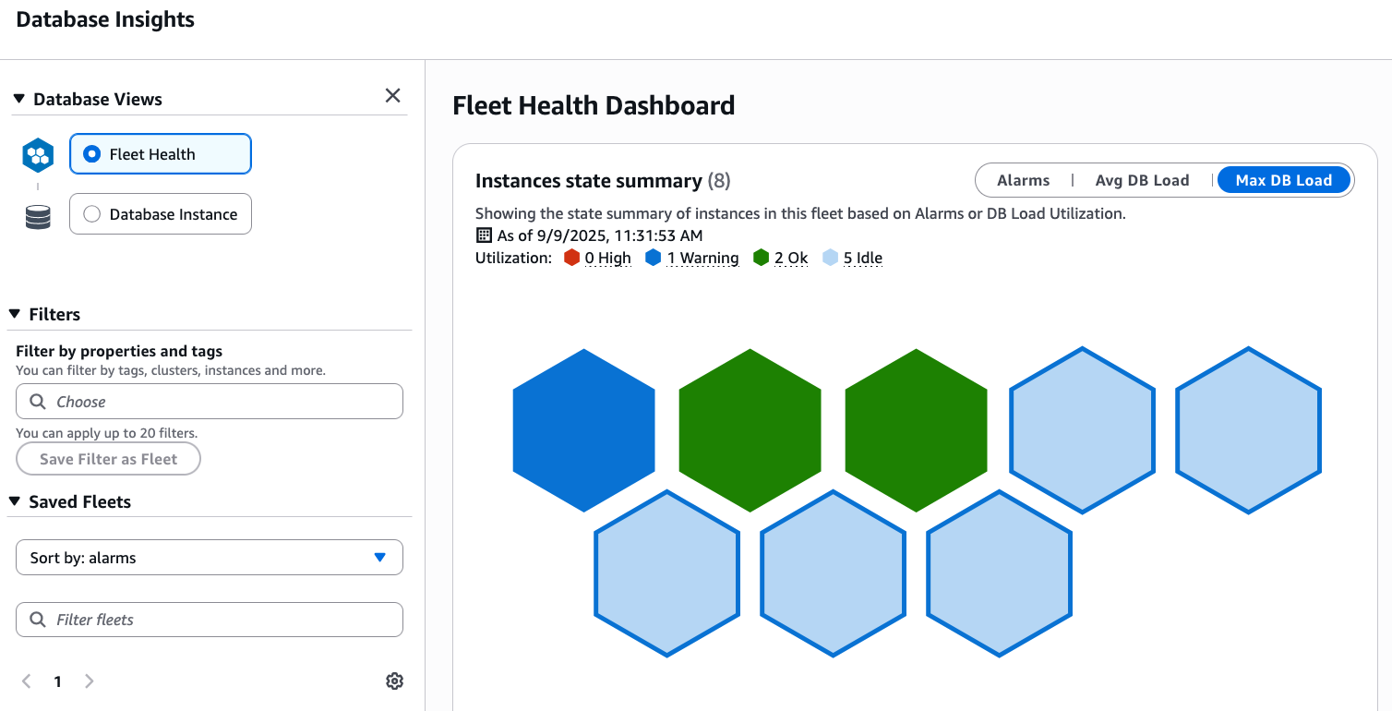Switch to Avg DB Load tab
1392x711 pixels.
point(1142,181)
